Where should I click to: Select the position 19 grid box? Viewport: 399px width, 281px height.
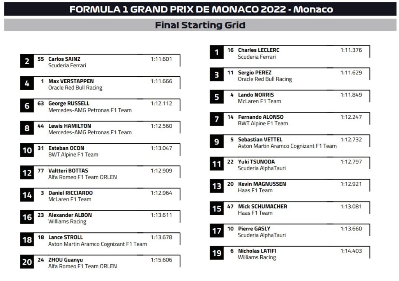pyautogui.click(x=217, y=253)
